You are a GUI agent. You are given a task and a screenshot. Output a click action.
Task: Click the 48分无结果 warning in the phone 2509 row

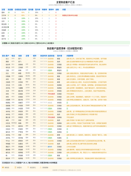(x=71, y=147)
